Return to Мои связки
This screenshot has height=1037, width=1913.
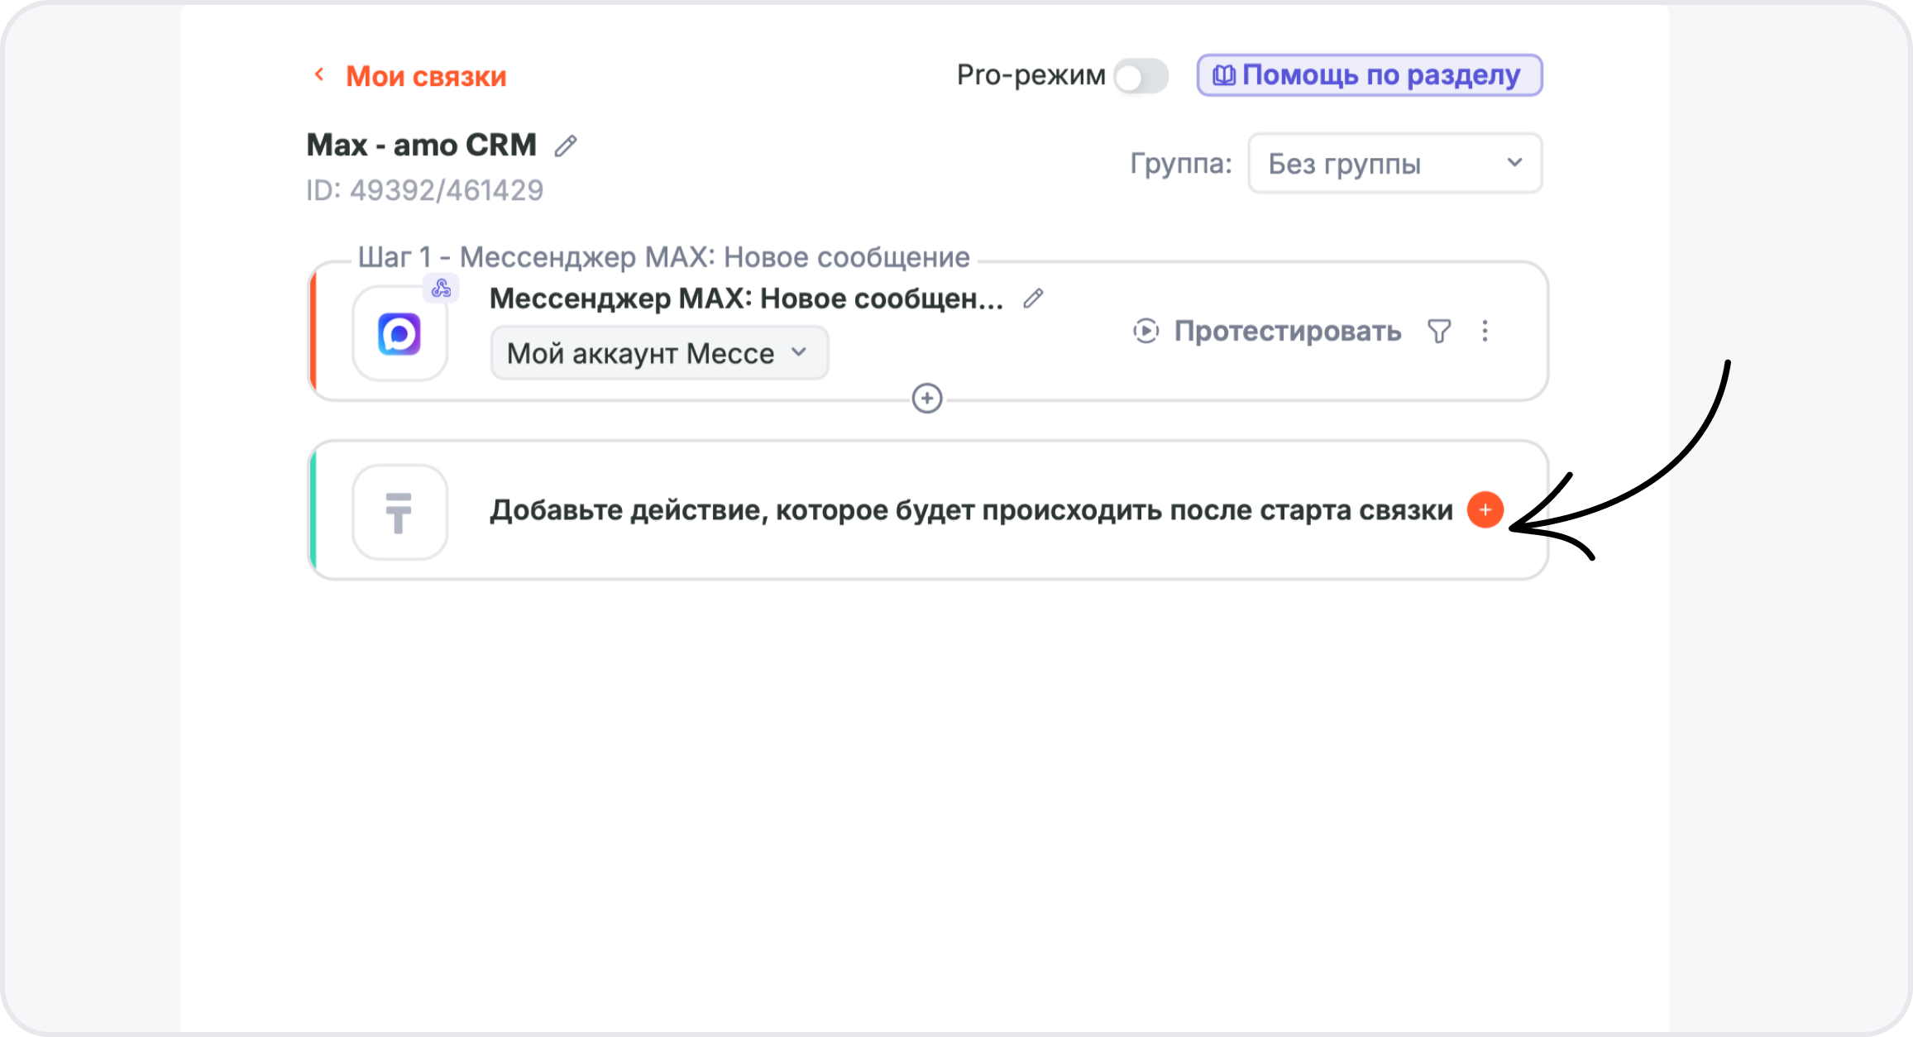click(x=425, y=76)
